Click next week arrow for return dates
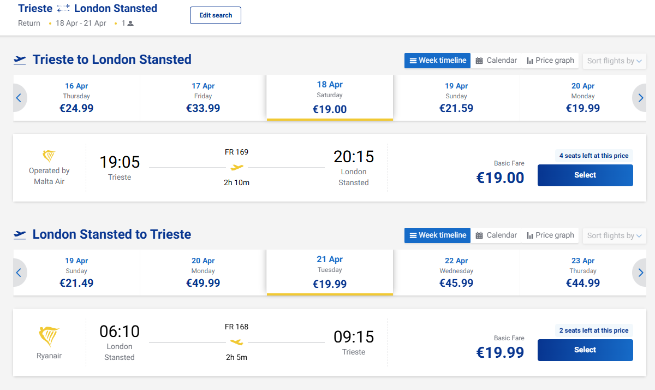Image resolution: width=655 pixels, height=390 pixels. (641, 273)
